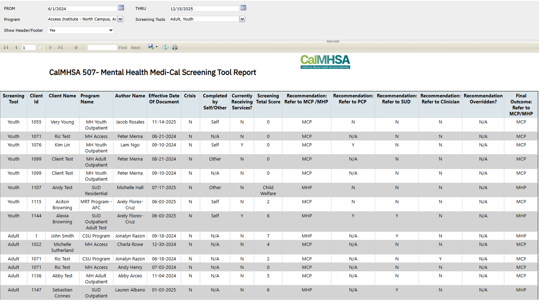Click the back to parent report arrow
The width and height of the screenshot is (539, 301).
76,47
